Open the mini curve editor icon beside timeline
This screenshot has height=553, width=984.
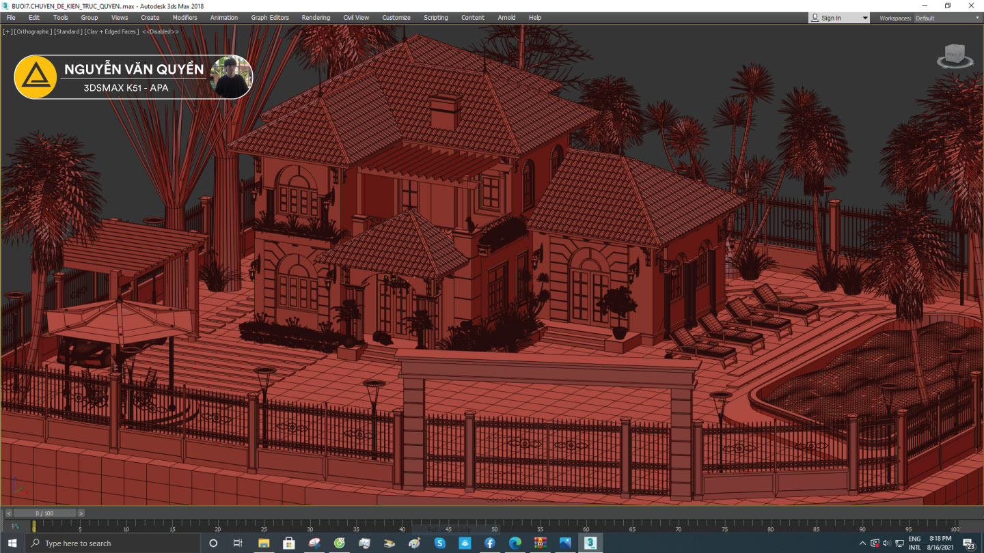click(14, 526)
